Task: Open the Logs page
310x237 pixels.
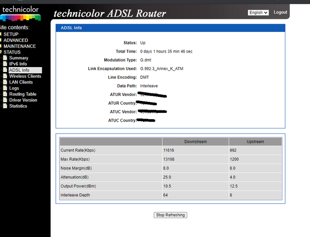Action: click(14, 88)
